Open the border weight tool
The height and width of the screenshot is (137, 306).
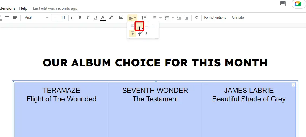7,18
